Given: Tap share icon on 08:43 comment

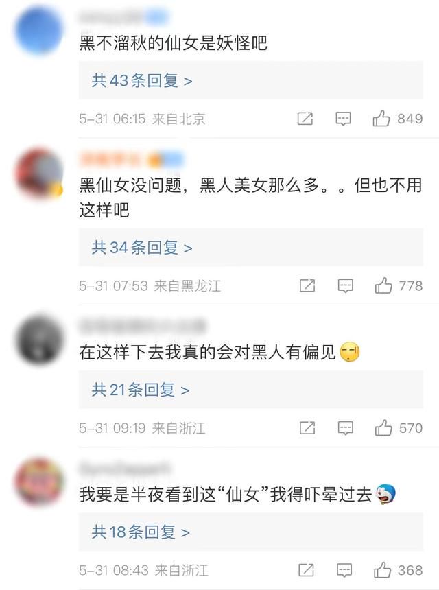Looking at the screenshot, I should pos(306,570).
